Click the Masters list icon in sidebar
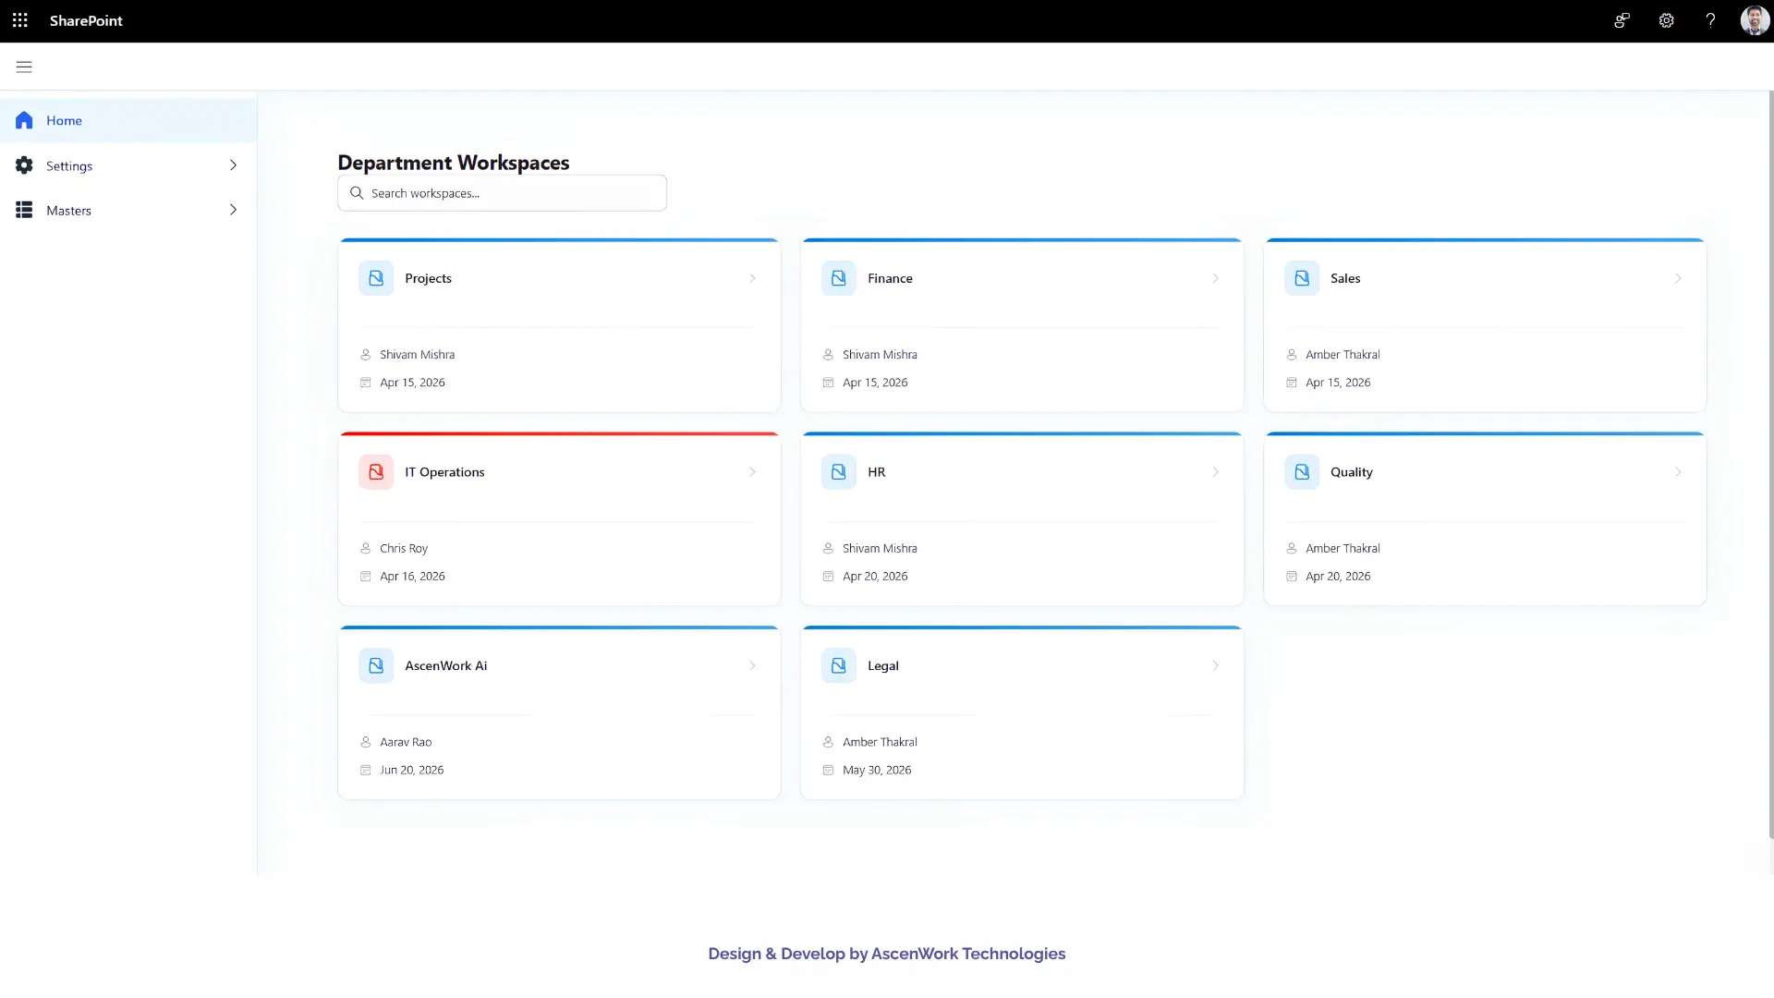 coord(24,210)
